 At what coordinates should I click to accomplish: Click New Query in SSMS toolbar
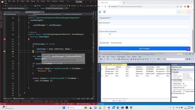coord(125,59)
